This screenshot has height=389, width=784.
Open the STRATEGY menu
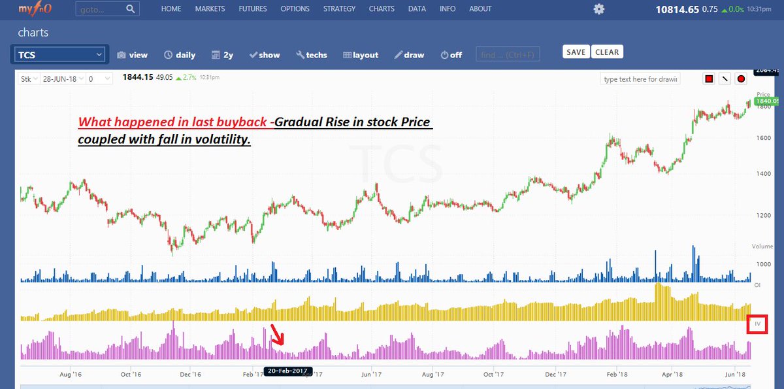(340, 9)
